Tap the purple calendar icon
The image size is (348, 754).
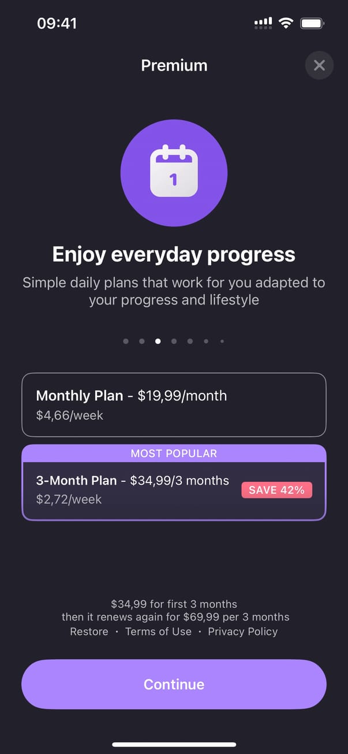click(x=174, y=173)
